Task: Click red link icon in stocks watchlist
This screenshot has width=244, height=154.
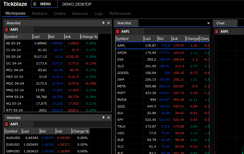Action: pyautogui.click(x=118, y=32)
